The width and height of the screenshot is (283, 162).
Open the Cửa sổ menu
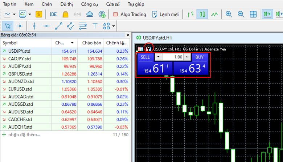tap(113, 4)
